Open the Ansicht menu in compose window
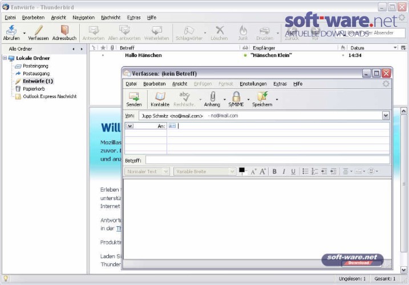Image resolution: width=409 pixels, height=285 pixels. [180, 84]
